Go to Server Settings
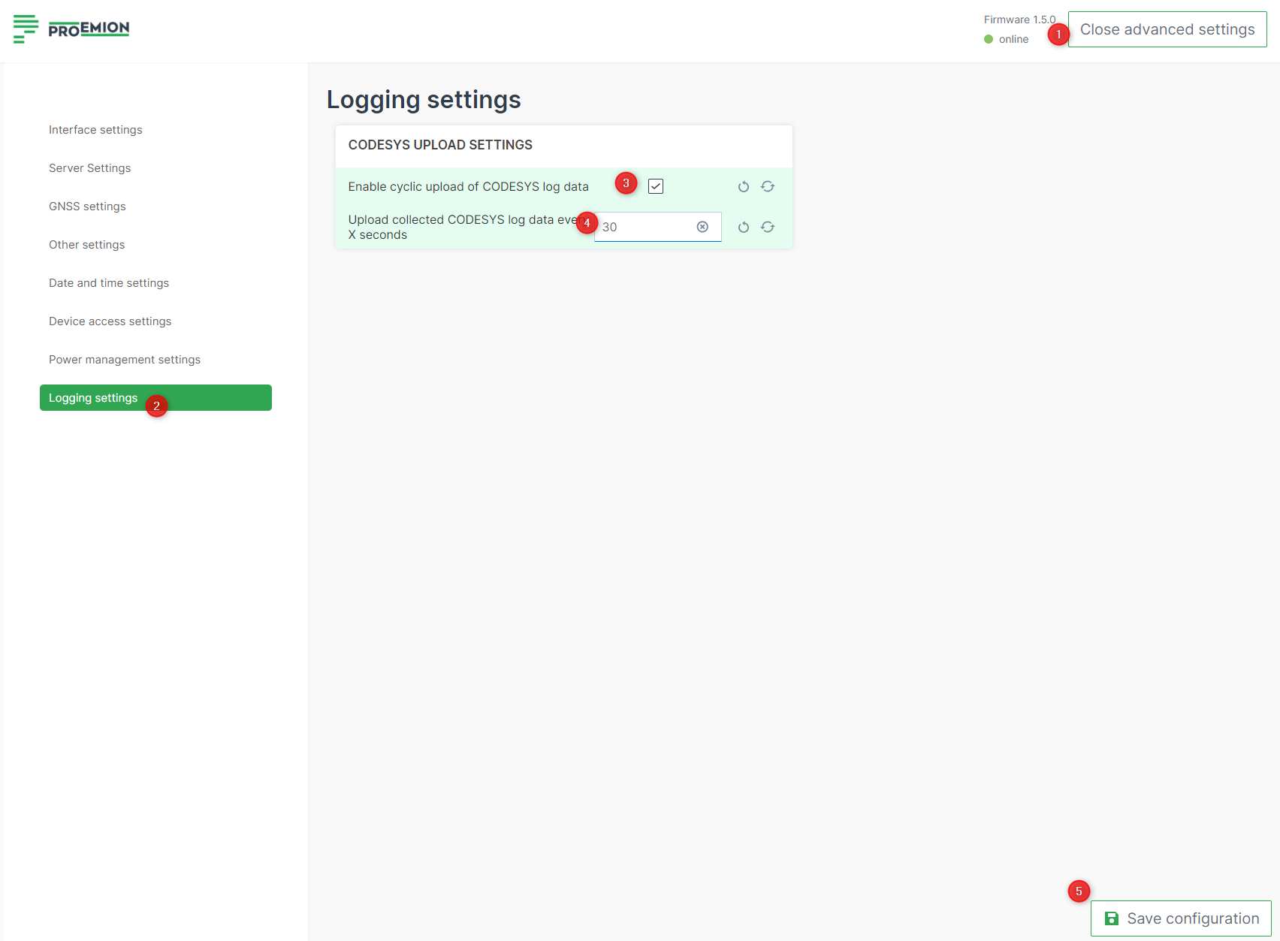This screenshot has width=1280, height=941. (x=89, y=168)
